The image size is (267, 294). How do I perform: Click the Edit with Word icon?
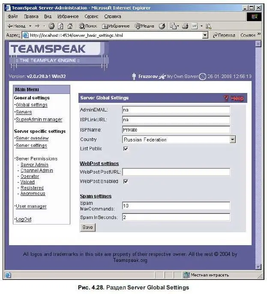point(194,26)
